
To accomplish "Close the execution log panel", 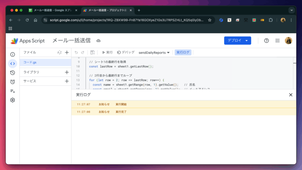I will coord(291,95).
